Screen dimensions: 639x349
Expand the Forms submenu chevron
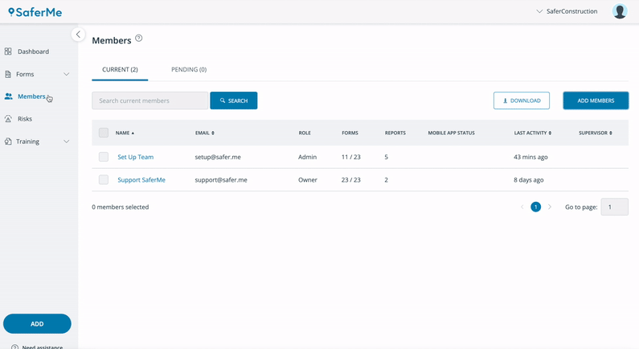[x=67, y=74]
